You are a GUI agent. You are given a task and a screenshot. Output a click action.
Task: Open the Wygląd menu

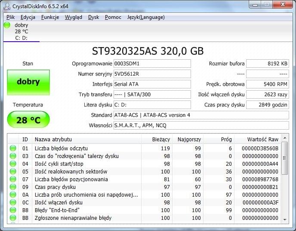[74, 17]
